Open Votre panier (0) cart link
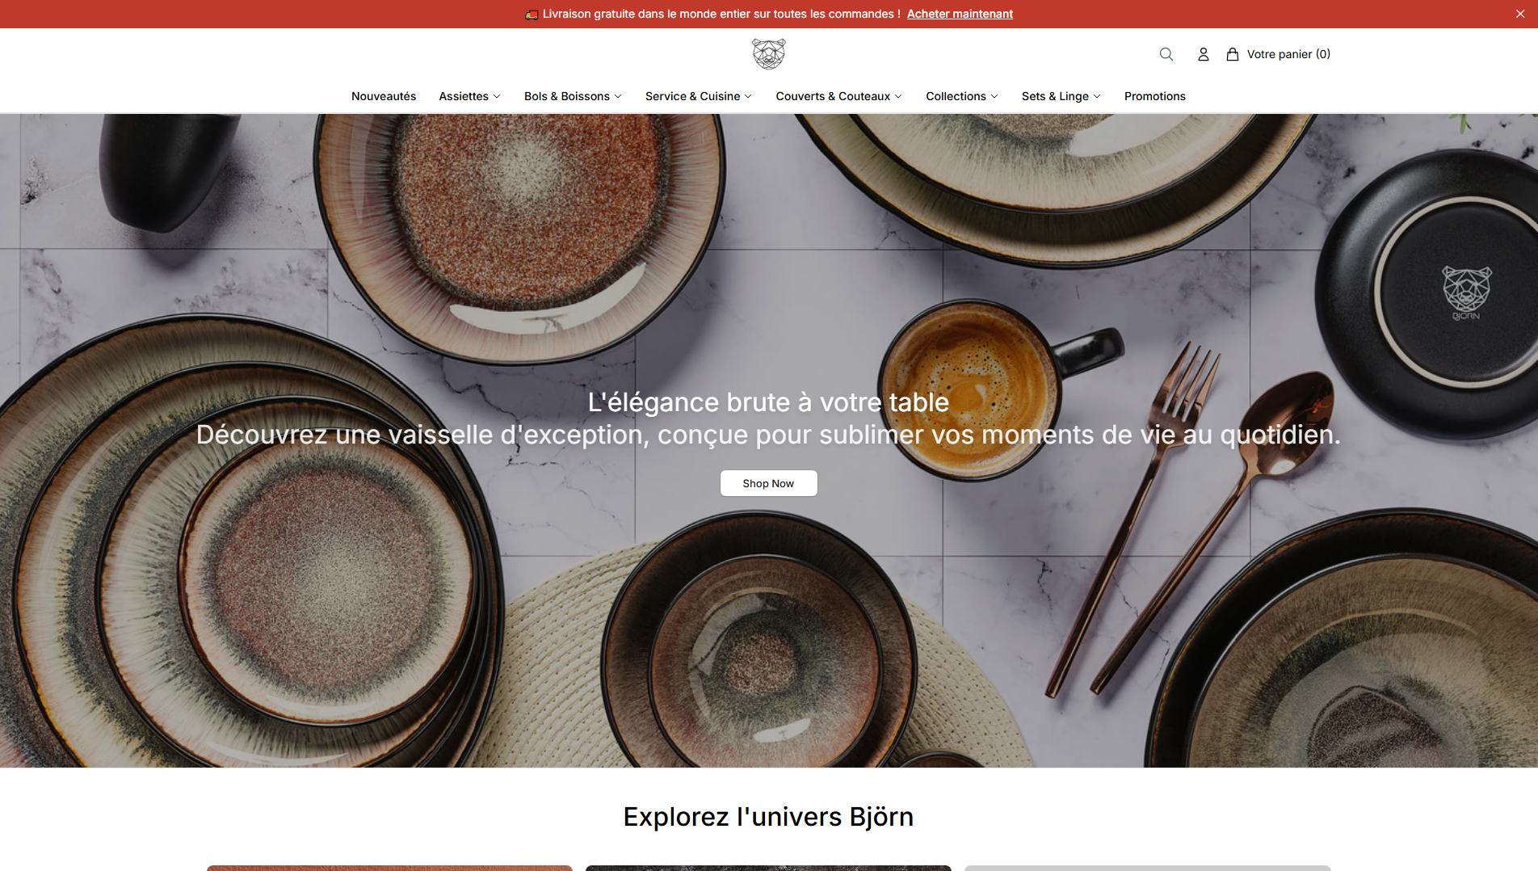 1288,54
